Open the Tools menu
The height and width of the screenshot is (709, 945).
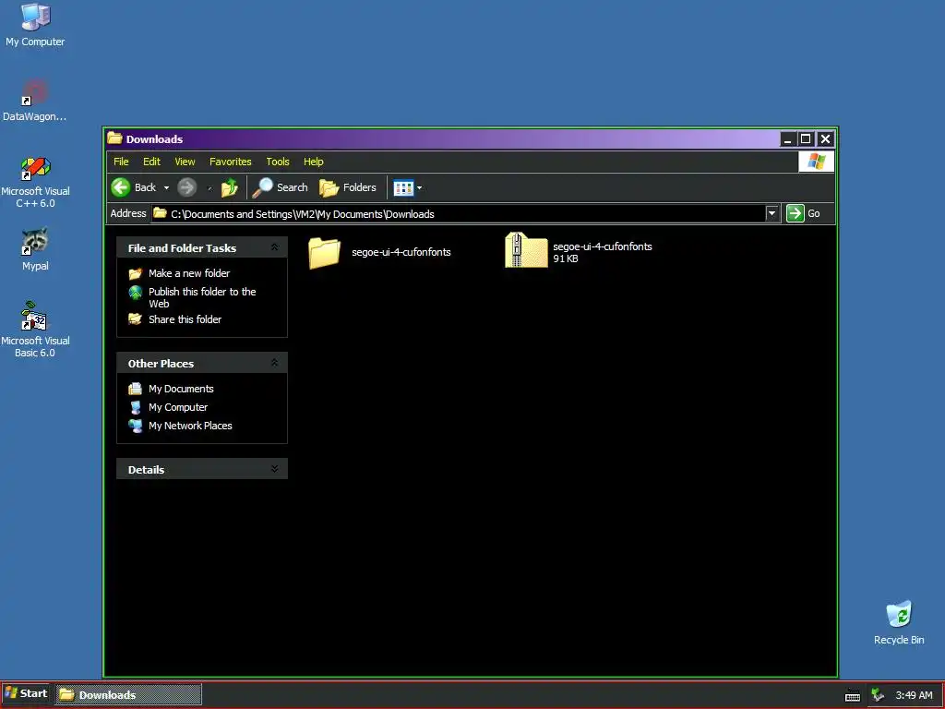[x=278, y=162]
